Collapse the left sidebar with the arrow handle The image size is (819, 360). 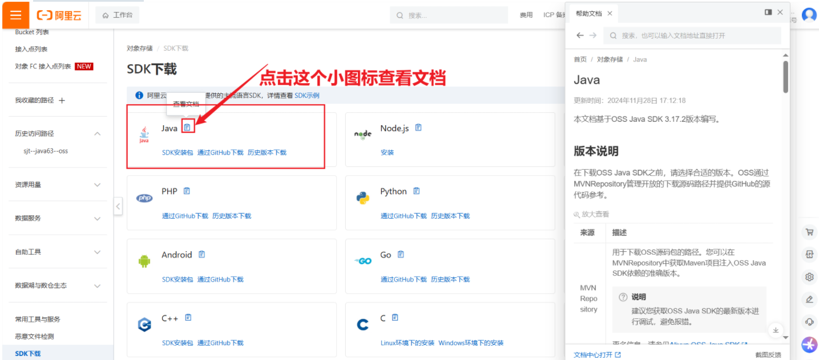[118, 206]
